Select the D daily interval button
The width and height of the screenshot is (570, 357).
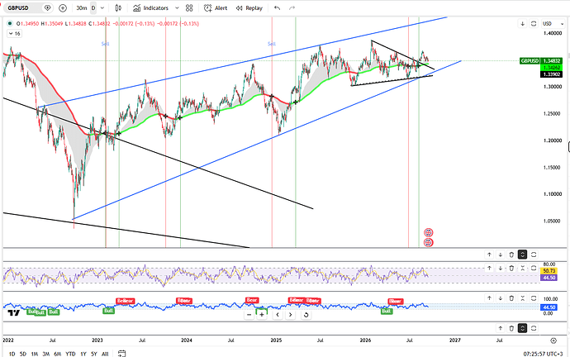pos(93,7)
